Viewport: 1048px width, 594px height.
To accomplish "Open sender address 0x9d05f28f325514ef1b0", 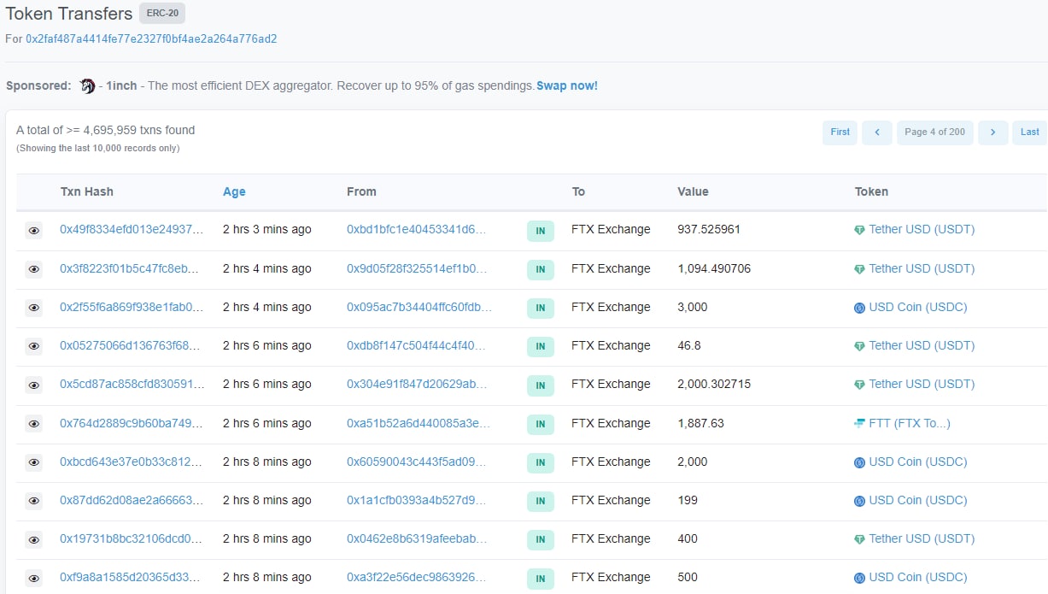I will tap(417, 268).
